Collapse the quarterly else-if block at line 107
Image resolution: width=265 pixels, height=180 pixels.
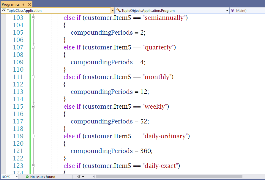pyautogui.click(x=33, y=47)
